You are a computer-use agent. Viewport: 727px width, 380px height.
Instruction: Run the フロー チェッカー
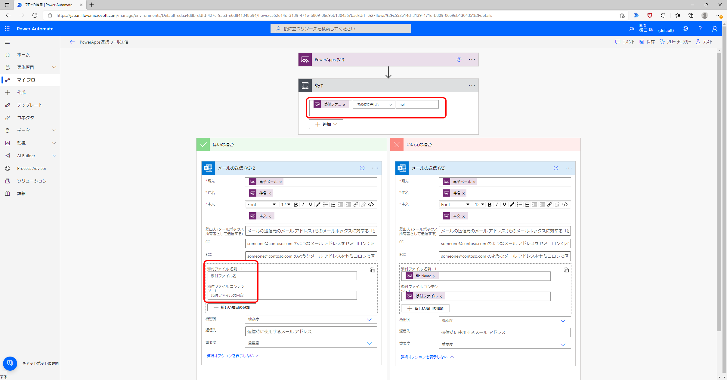point(675,42)
